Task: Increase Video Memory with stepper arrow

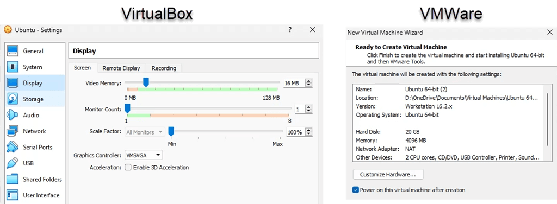Action: [309, 81]
